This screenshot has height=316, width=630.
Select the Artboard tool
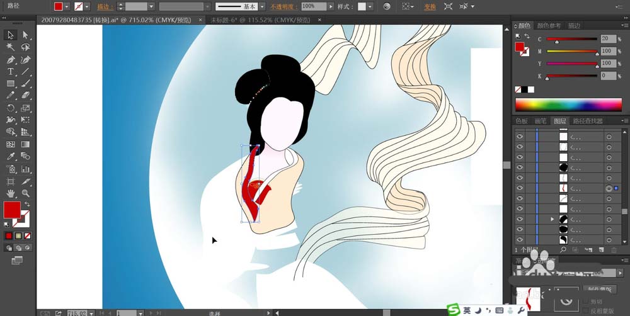pyautogui.click(x=11, y=181)
